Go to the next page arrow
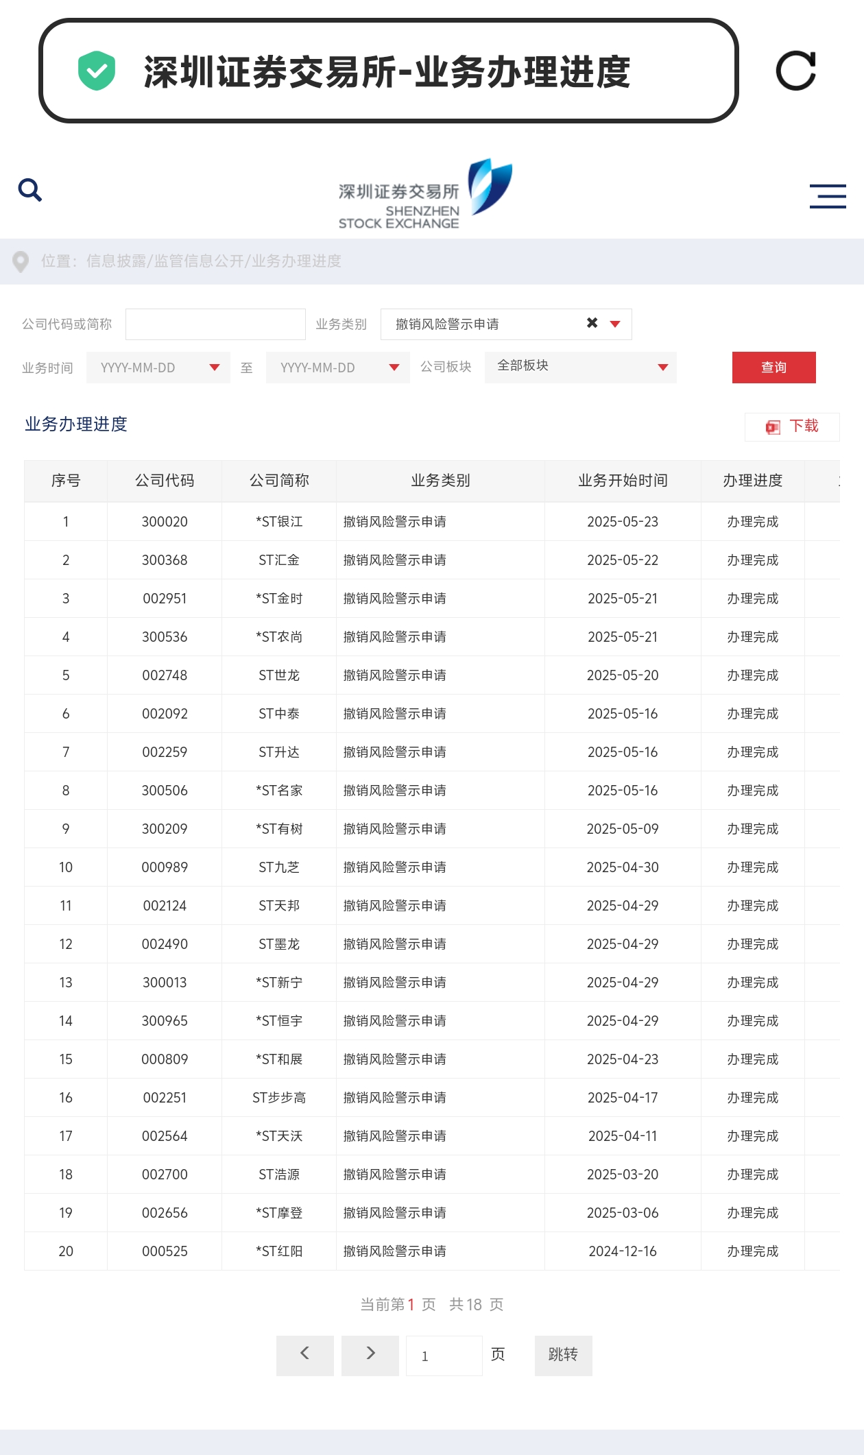This screenshot has width=864, height=1455. (x=370, y=1355)
